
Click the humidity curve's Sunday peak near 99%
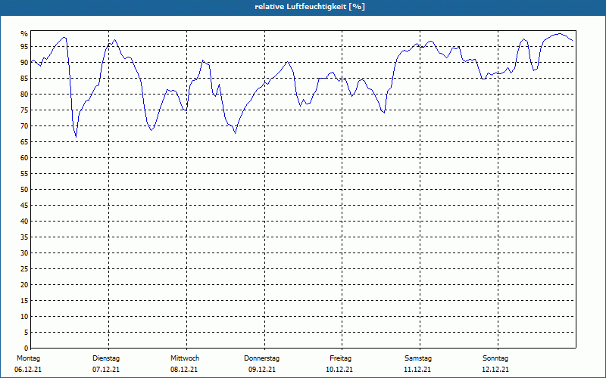pyautogui.click(x=560, y=33)
